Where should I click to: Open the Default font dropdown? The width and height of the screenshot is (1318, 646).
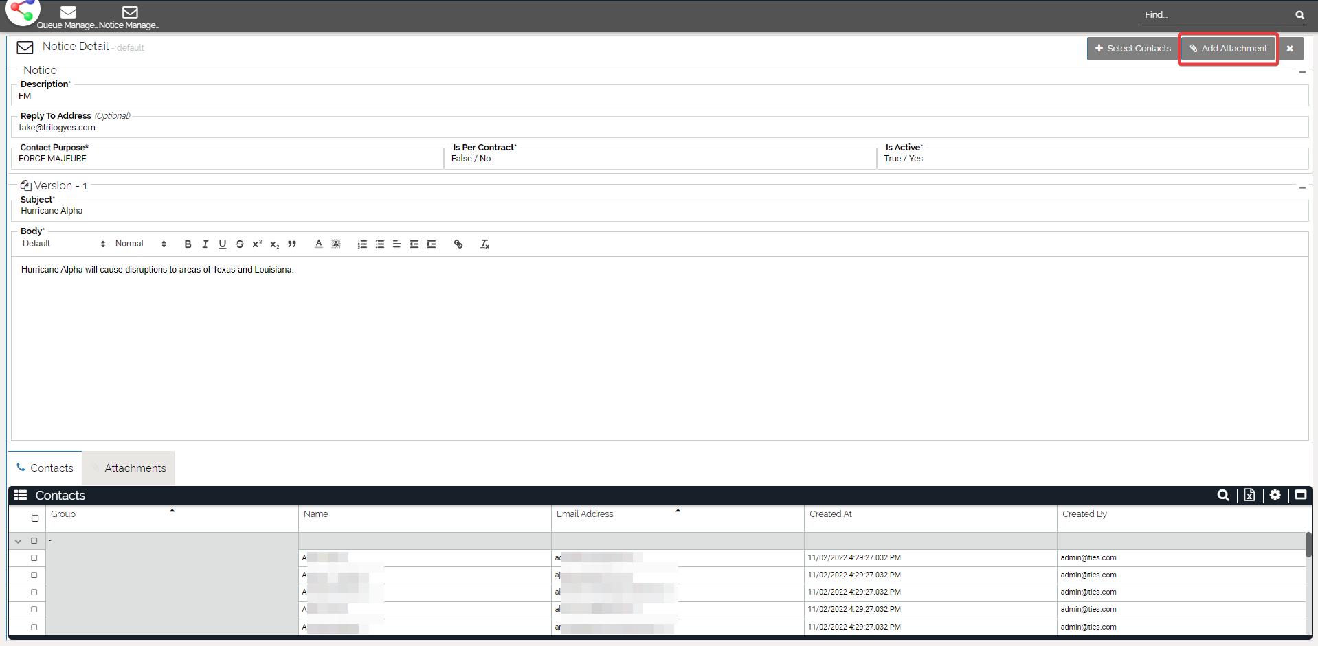point(63,244)
